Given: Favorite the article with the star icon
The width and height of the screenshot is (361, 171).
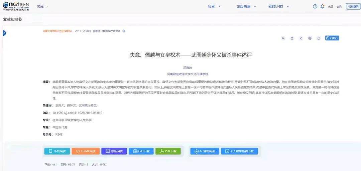Looking at the screenshot, I should 292,38.
